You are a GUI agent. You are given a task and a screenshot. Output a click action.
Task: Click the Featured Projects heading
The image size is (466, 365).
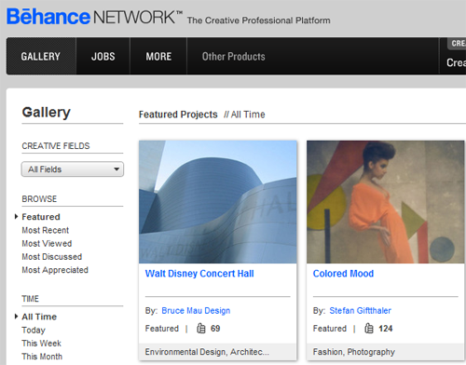point(178,115)
